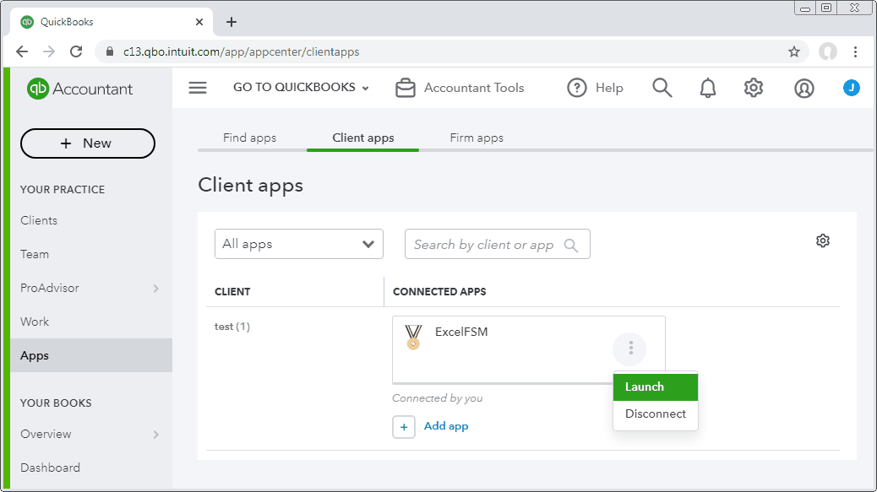
Task: Select the Client apps tab
Action: point(363,138)
